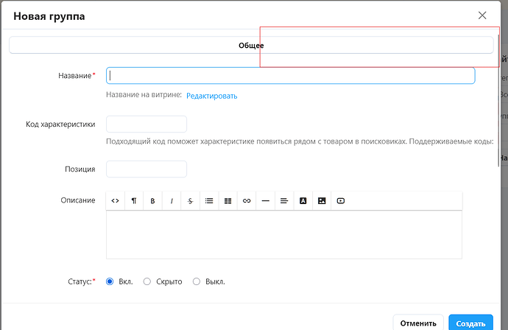Image resolution: width=508 pixels, height=330 pixels.
Task: Apply strikethrough formatting in editor
Action: tap(190, 200)
